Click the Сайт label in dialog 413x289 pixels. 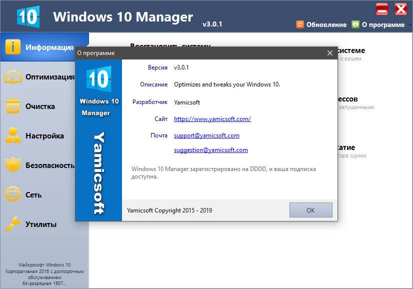[x=161, y=119]
